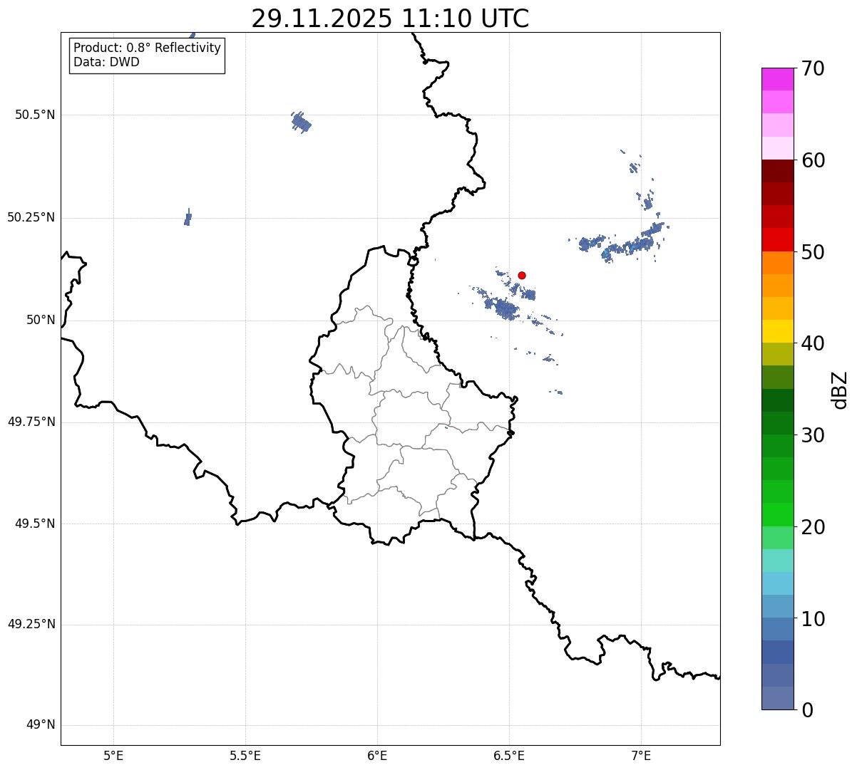Click the 7°E longitude axis label

pyautogui.click(x=641, y=755)
